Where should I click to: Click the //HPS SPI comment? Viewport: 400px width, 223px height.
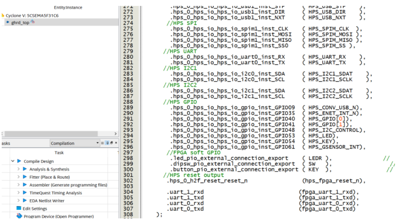[x=182, y=23]
